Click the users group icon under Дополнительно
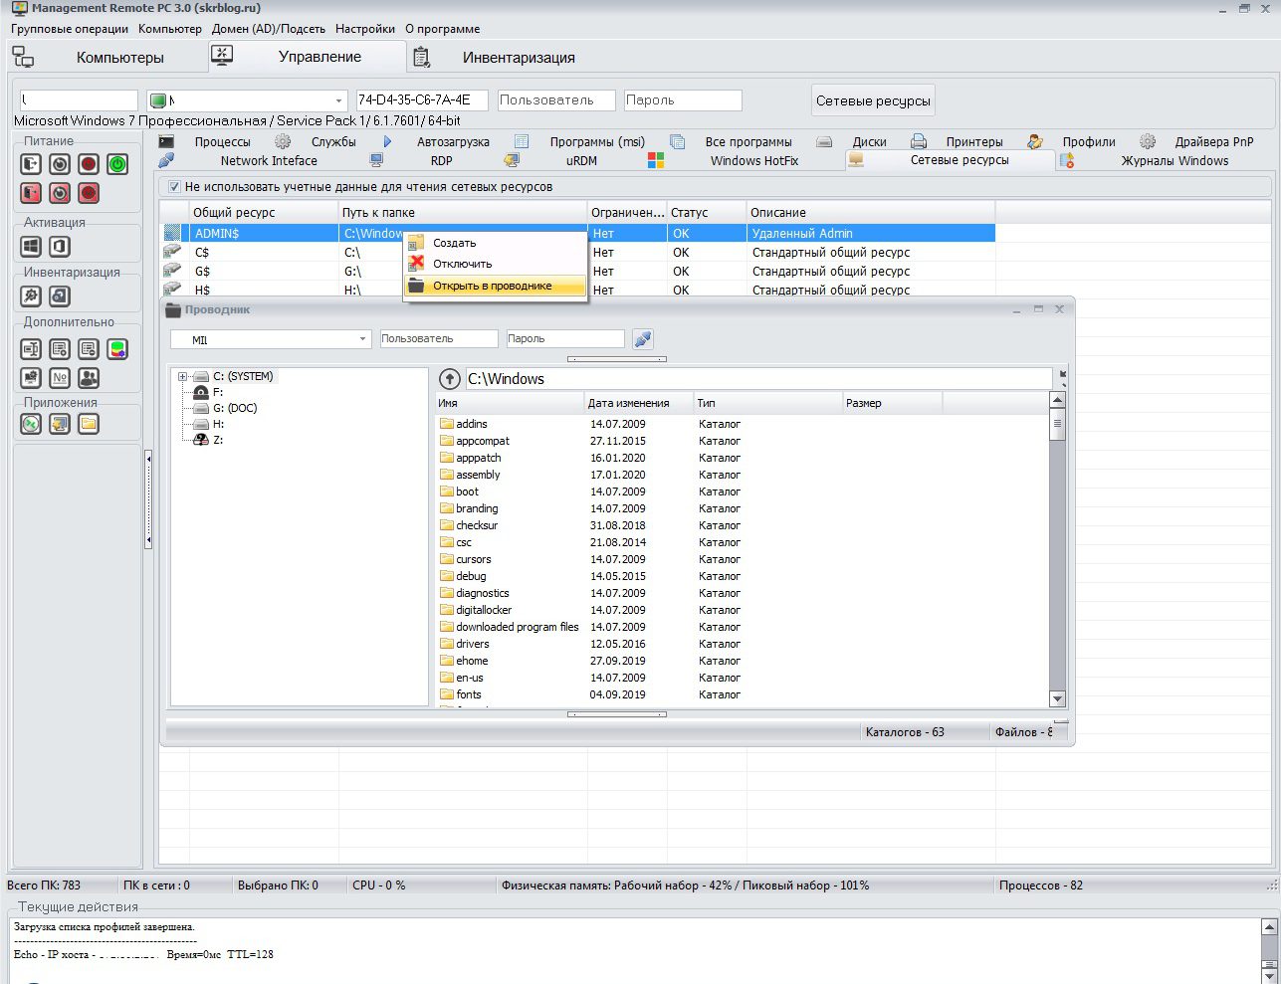 (89, 378)
